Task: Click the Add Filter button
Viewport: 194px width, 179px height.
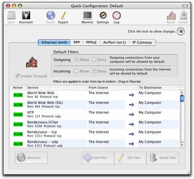Action: click(98, 158)
